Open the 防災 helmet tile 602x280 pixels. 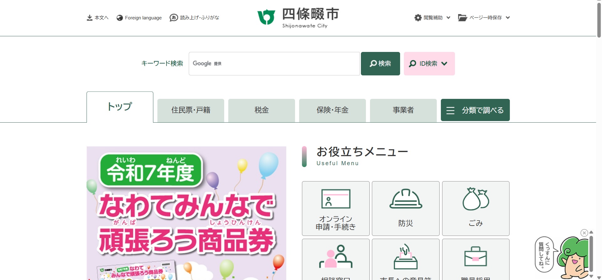coord(406,208)
